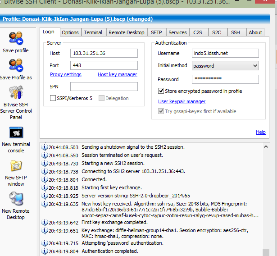This screenshot has width=277, height=256.
Task: Click info icon beside 'Authentication completed'
Action: (45, 251)
